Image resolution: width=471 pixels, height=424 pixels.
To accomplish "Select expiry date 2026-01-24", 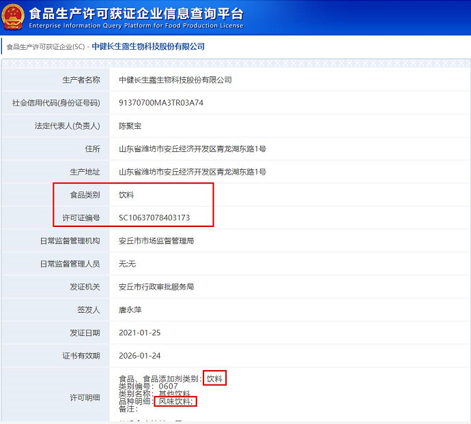I will 140,356.
